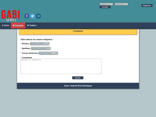156x117 pixels.
Task: Click the 'Autor: Gabriel Ruiz Rodriguez' footer text
Action: 78,86
